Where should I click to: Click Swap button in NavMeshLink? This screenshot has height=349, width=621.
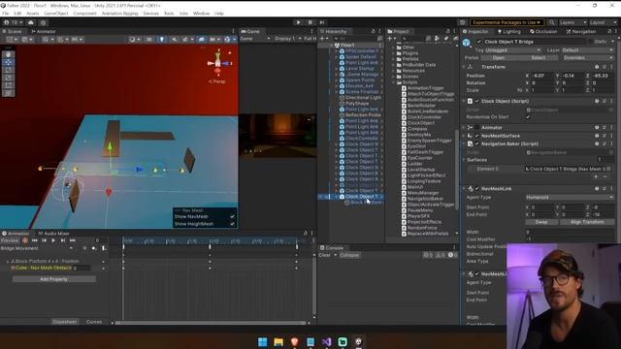541,222
